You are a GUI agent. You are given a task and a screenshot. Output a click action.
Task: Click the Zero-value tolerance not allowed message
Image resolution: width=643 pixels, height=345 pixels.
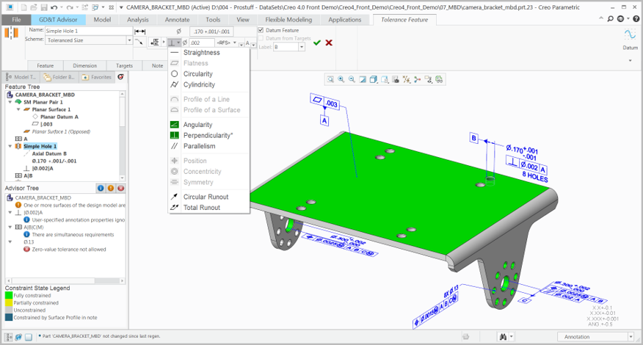point(69,250)
